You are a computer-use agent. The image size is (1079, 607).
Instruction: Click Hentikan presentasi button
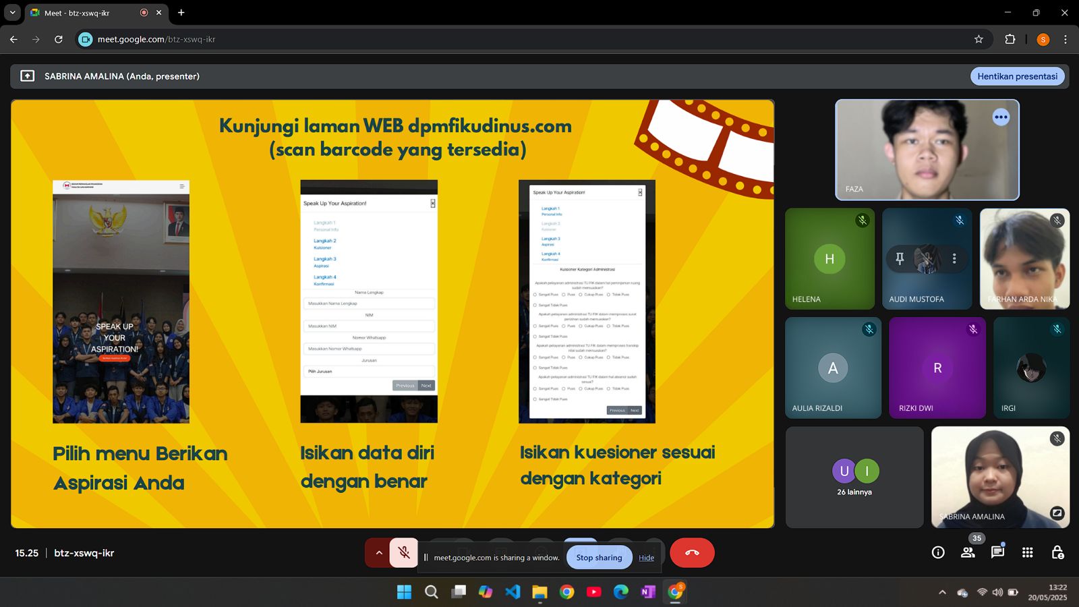click(x=1018, y=76)
